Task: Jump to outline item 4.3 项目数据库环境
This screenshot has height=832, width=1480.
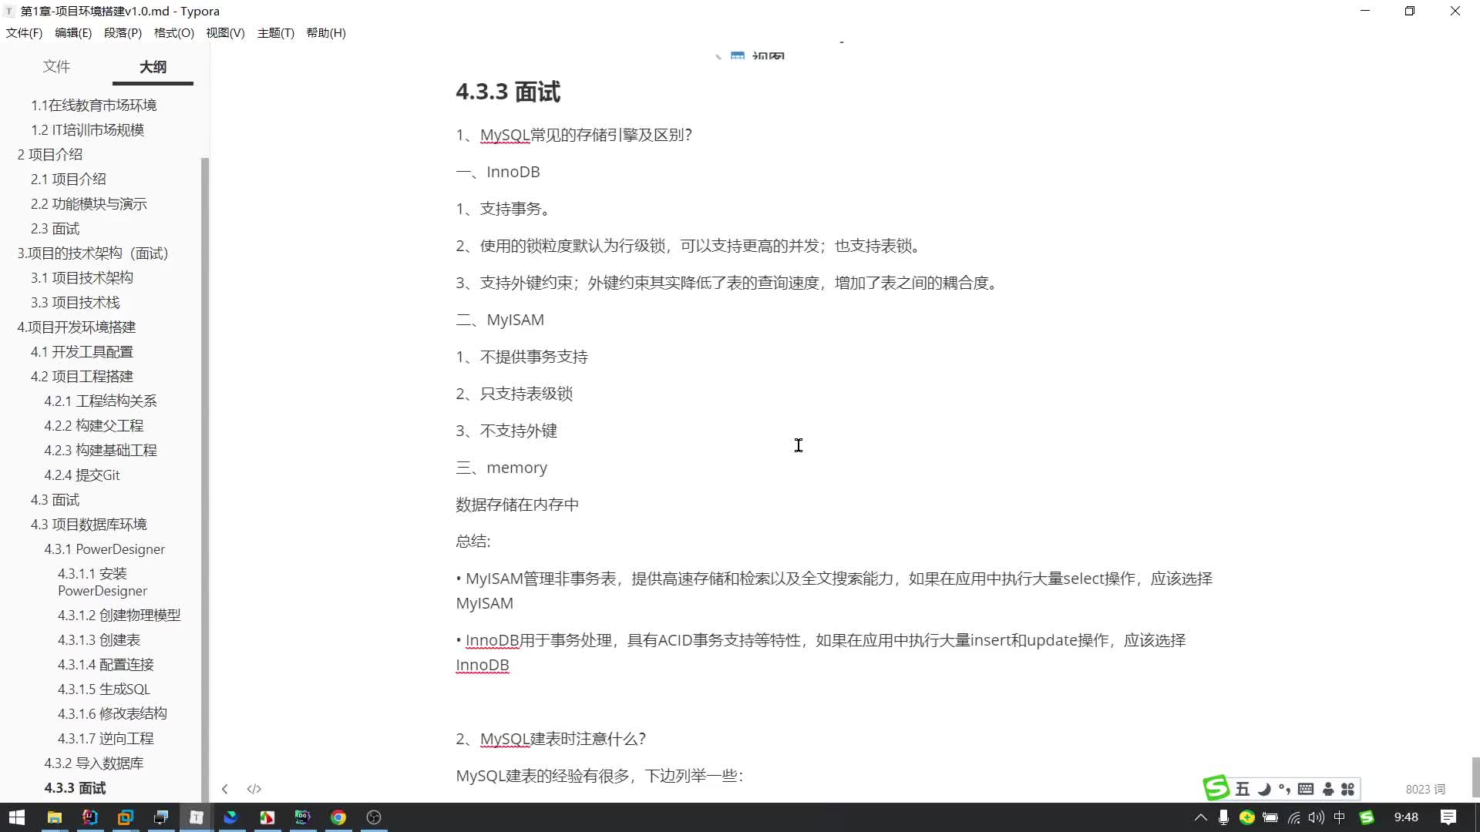Action: pyautogui.click(x=89, y=525)
